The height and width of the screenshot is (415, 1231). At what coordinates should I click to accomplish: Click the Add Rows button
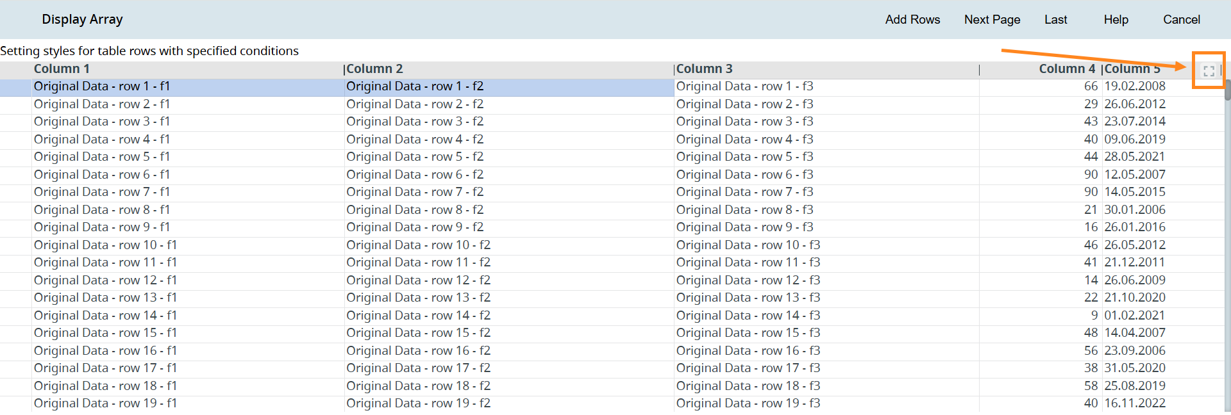912,20
